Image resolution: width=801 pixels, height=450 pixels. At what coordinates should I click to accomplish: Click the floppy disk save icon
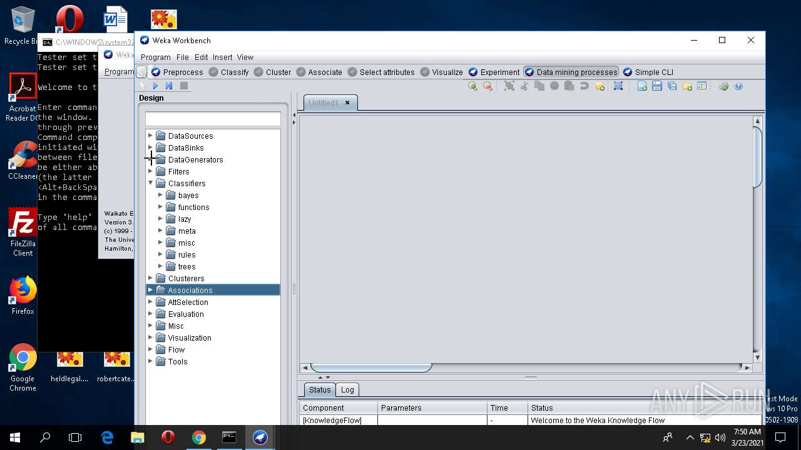click(x=657, y=86)
